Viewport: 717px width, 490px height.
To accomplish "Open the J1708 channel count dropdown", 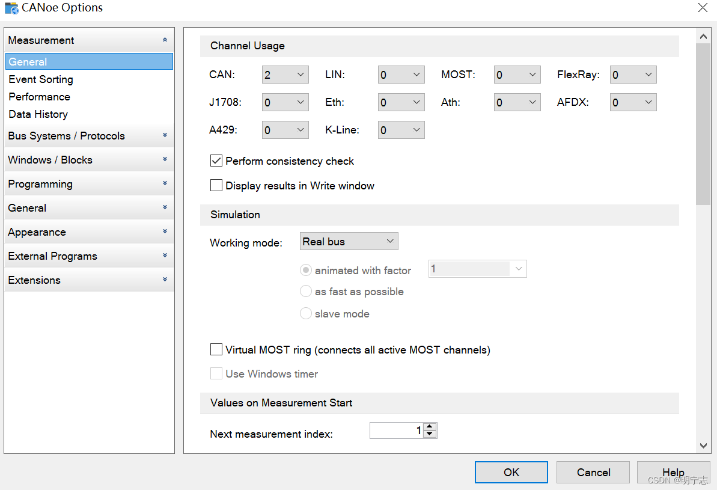I will [x=285, y=102].
